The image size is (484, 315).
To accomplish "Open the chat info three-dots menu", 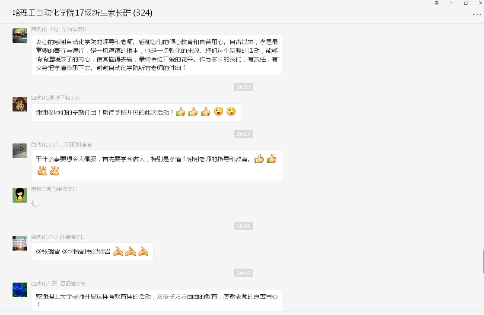I will coord(477,14).
